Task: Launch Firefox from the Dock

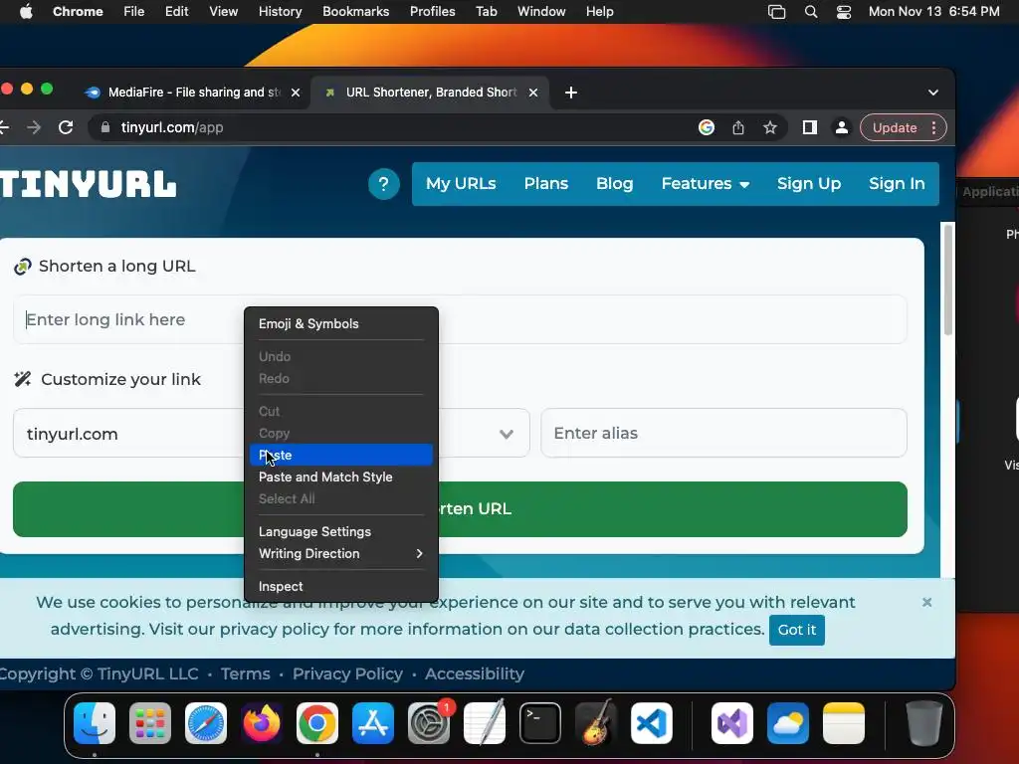Action: pos(262,723)
